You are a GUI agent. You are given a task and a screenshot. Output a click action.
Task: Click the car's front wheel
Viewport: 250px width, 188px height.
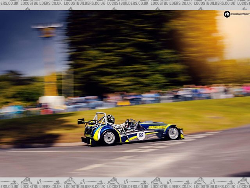[173, 133]
